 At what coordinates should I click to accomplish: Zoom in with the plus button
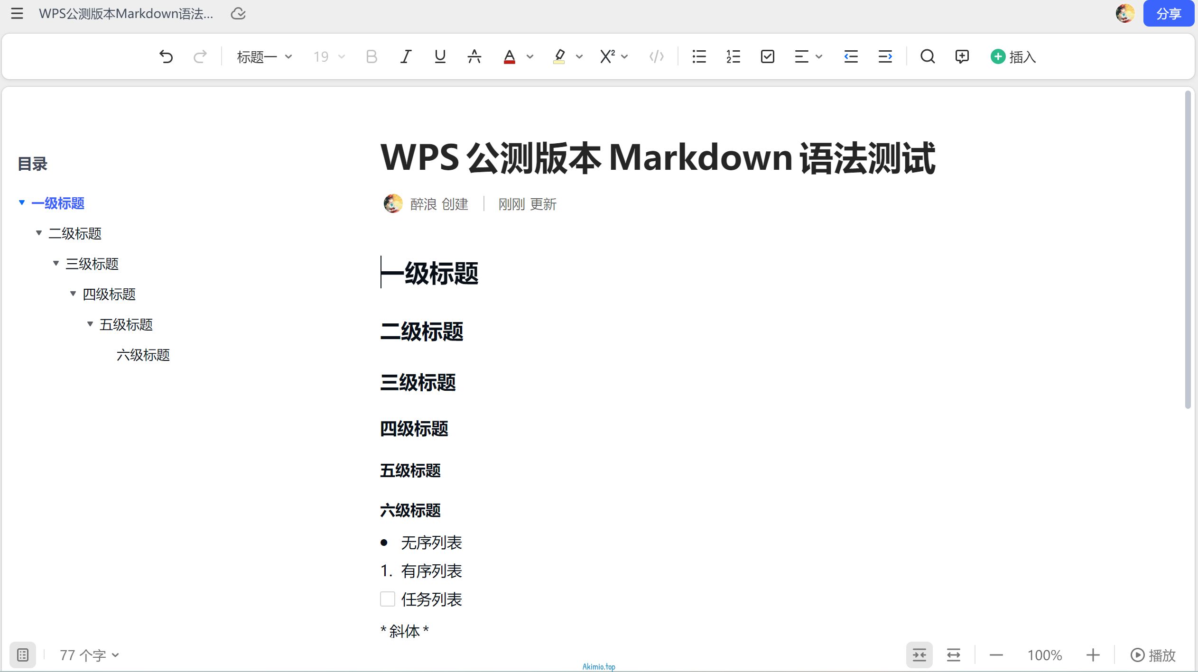tap(1093, 655)
